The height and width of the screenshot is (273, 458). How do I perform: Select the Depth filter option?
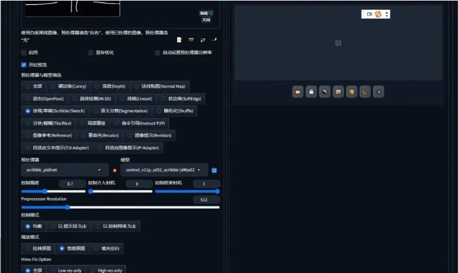pyautogui.click(x=110, y=87)
